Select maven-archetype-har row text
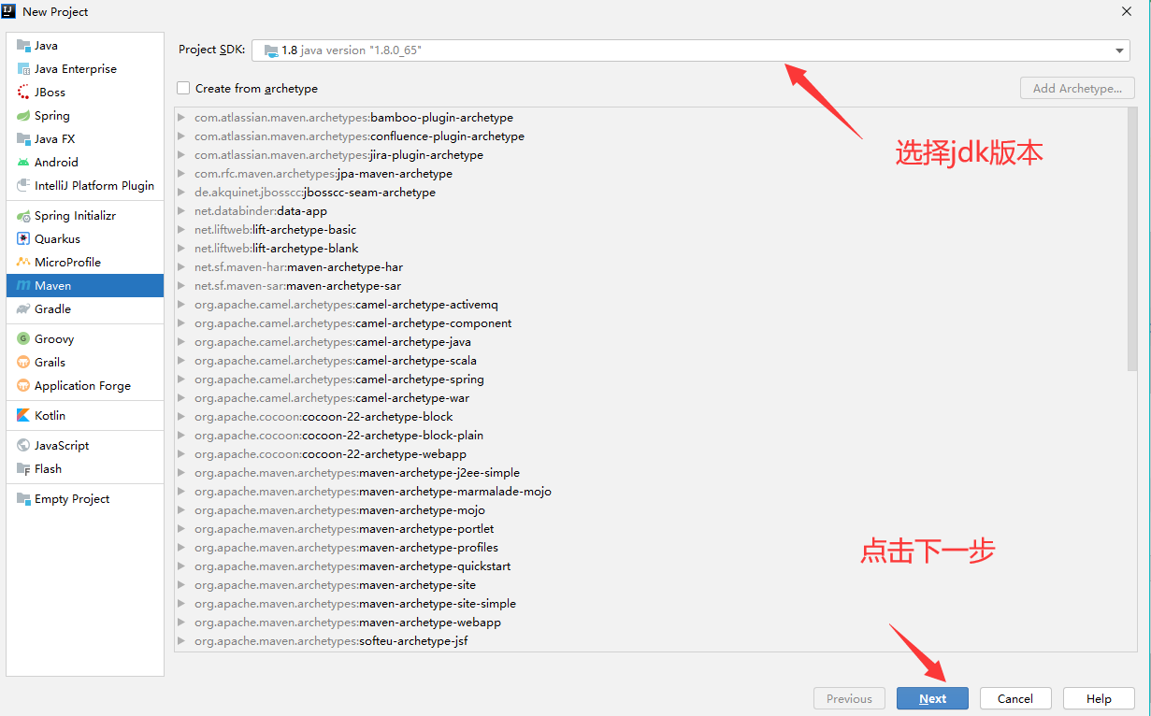The height and width of the screenshot is (716, 1151). click(x=298, y=267)
